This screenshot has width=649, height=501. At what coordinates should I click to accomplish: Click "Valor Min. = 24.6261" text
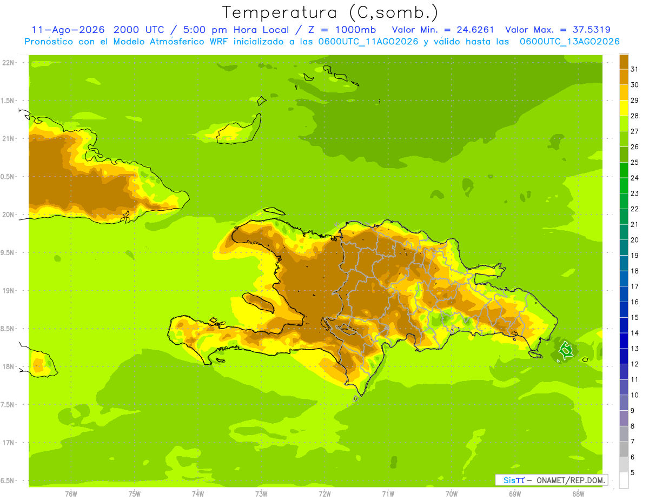click(x=443, y=30)
